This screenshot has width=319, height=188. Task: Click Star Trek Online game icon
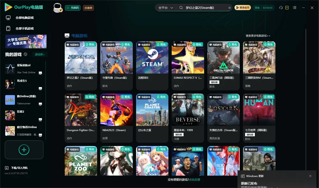click(10, 69)
